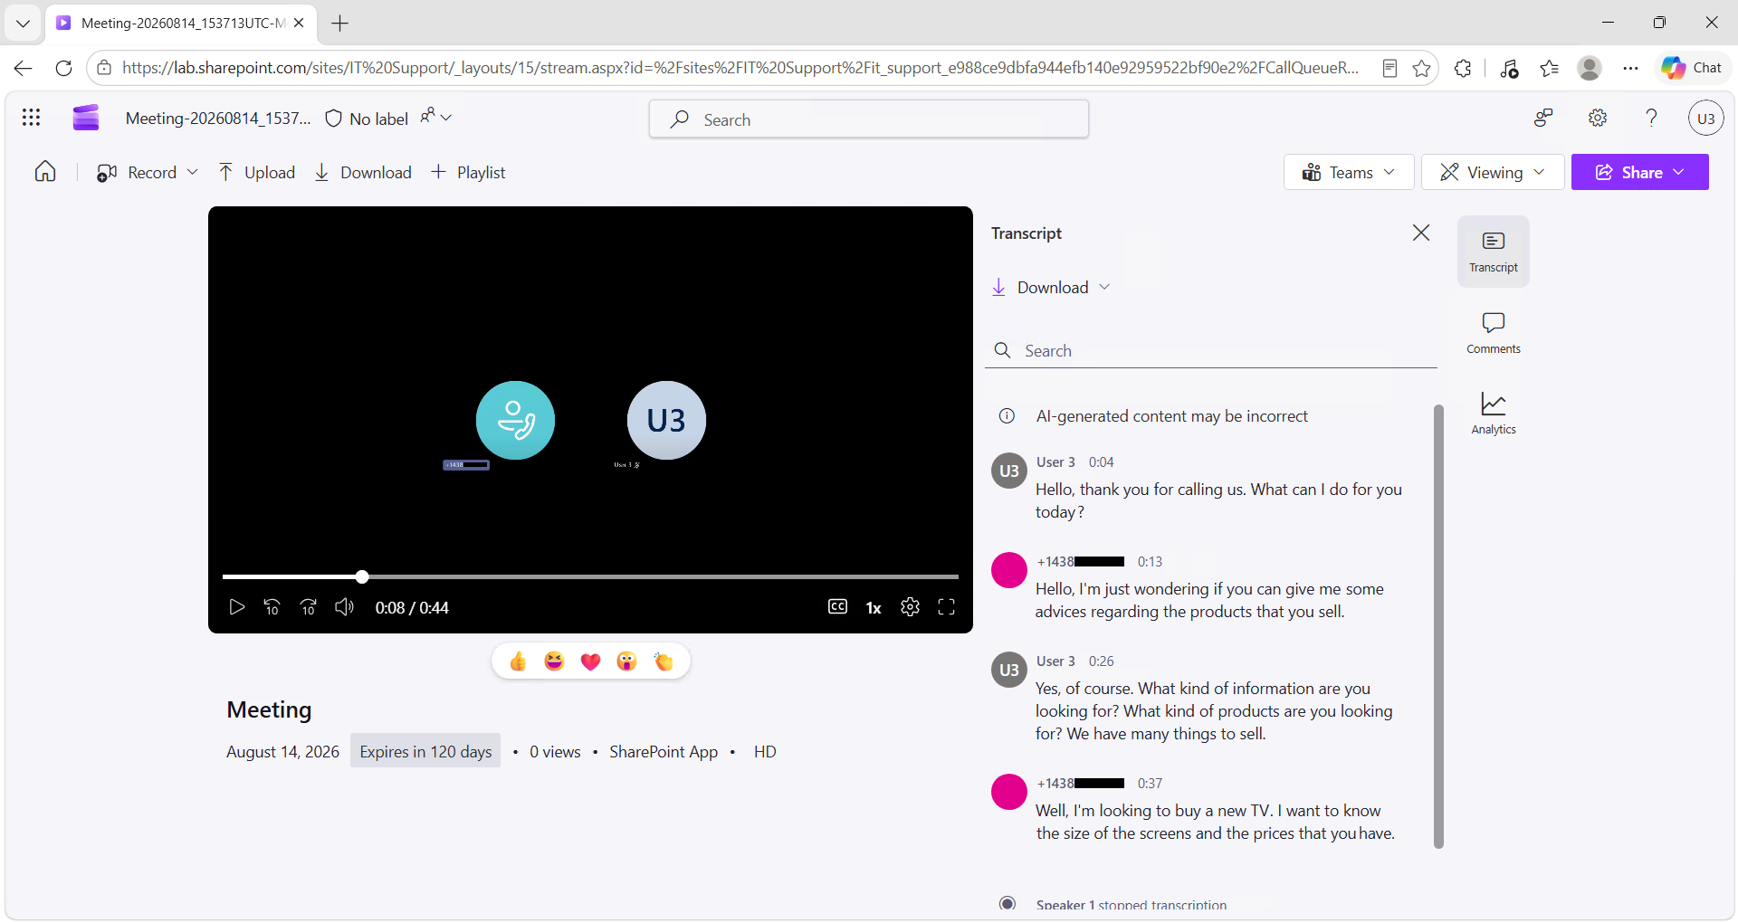Open immersive reader icon in address bar
The height and width of the screenshot is (923, 1738).
(1389, 68)
